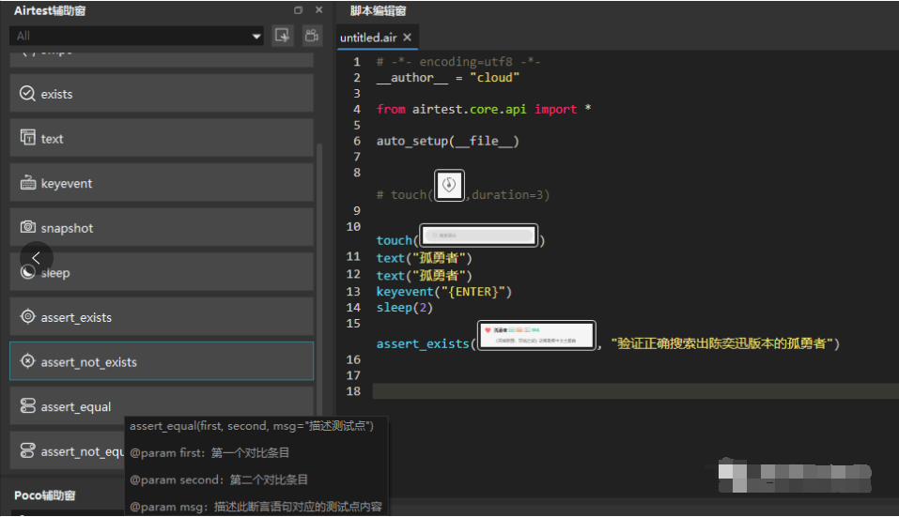Click the assert message string in line 15
Image resolution: width=899 pixels, height=517 pixels.
[x=721, y=343]
